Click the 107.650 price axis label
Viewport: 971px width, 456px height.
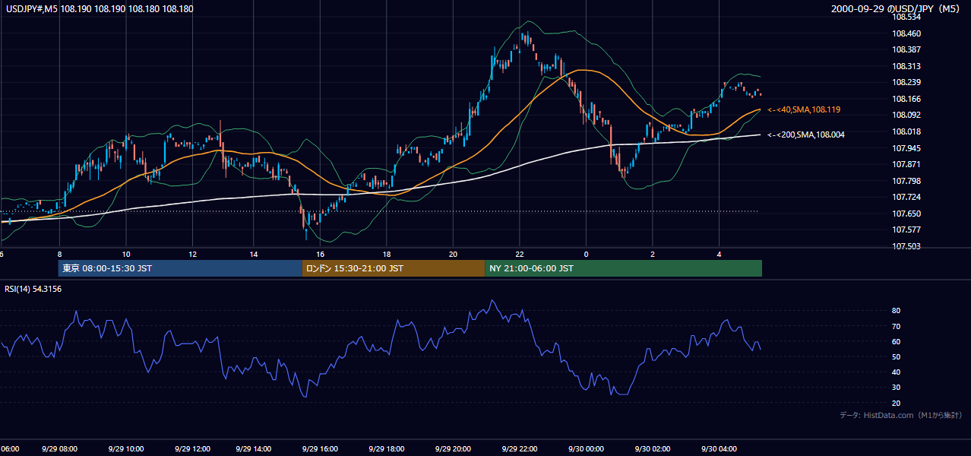click(x=906, y=214)
